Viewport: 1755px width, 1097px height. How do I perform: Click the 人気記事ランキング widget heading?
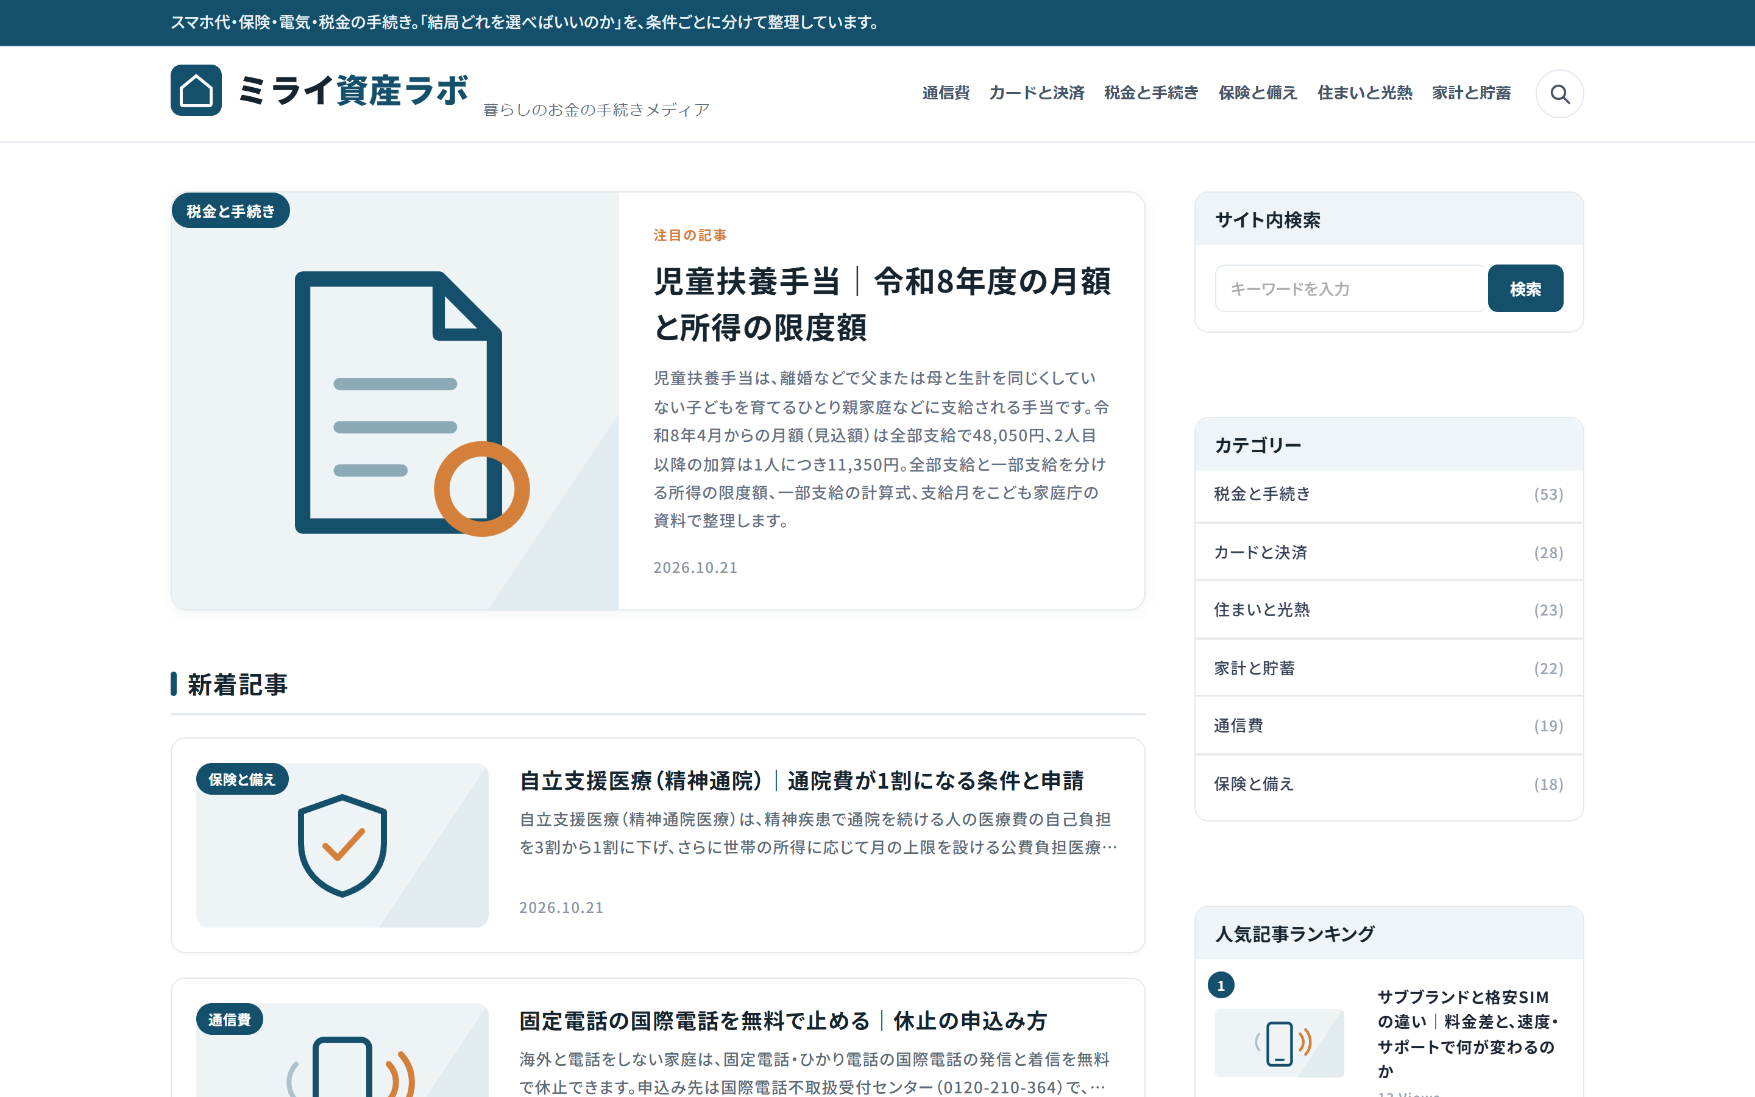[1294, 934]
